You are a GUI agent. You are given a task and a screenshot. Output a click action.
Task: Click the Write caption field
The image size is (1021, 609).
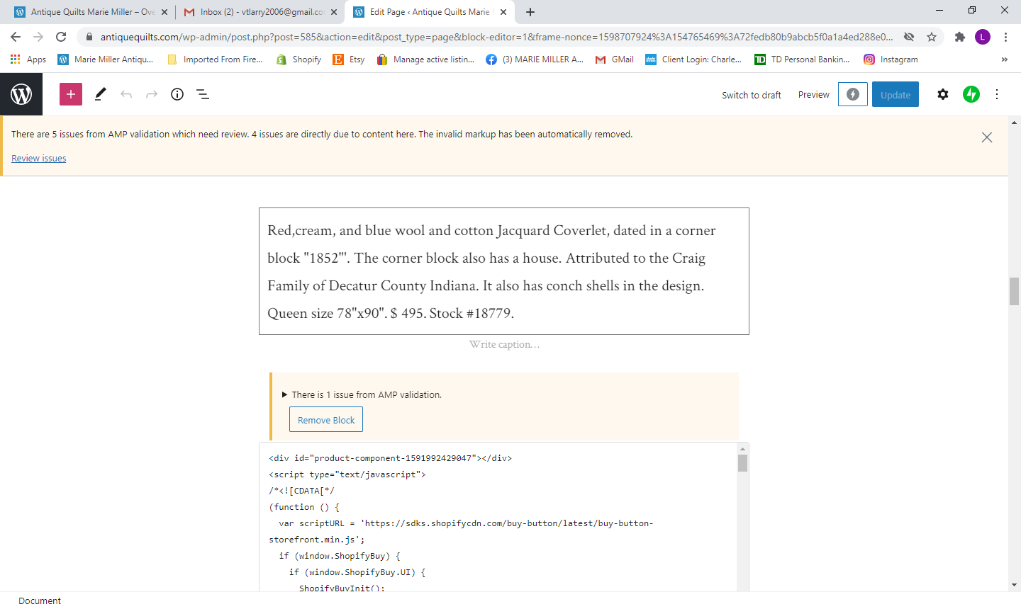click(504, 345)
